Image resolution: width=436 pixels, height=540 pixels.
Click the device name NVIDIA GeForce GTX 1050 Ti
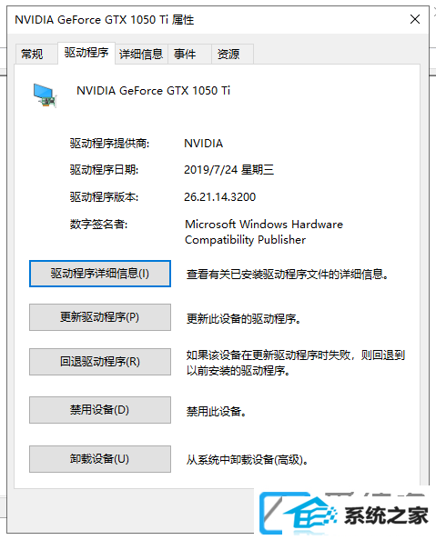(153, 91)
